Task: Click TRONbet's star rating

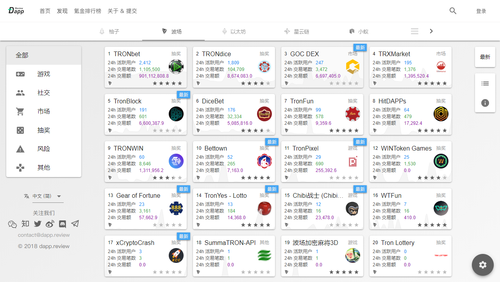Action: coord(167,83)
